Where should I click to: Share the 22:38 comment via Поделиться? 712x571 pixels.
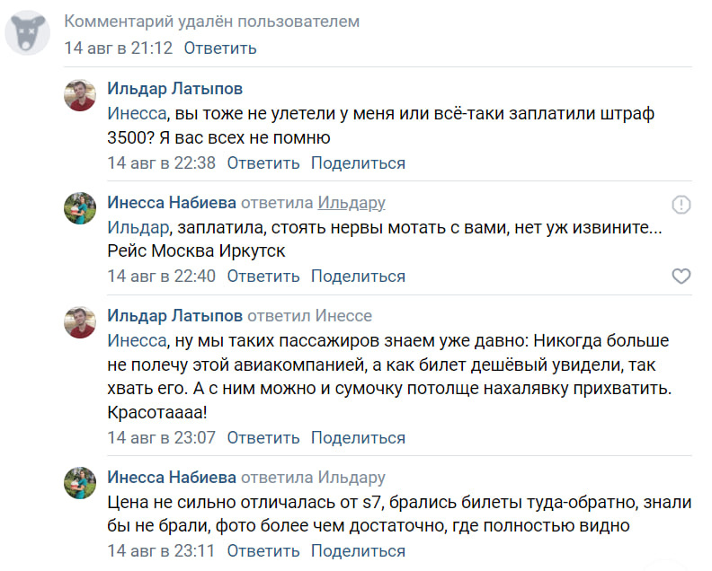click(359, 163)
